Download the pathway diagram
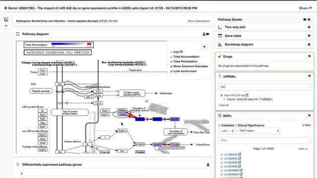317x178 pixels. click(204, 34)
